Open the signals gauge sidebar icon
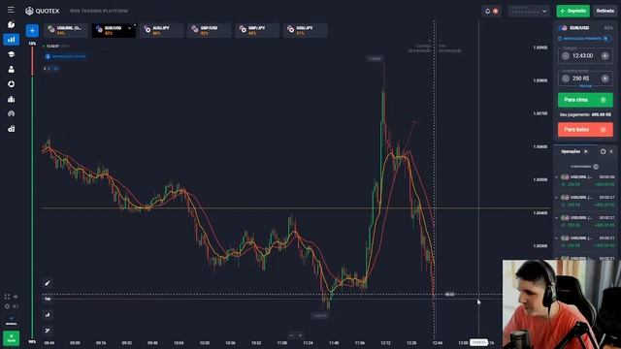Screen dimensions: 621x349 point(11,114)
